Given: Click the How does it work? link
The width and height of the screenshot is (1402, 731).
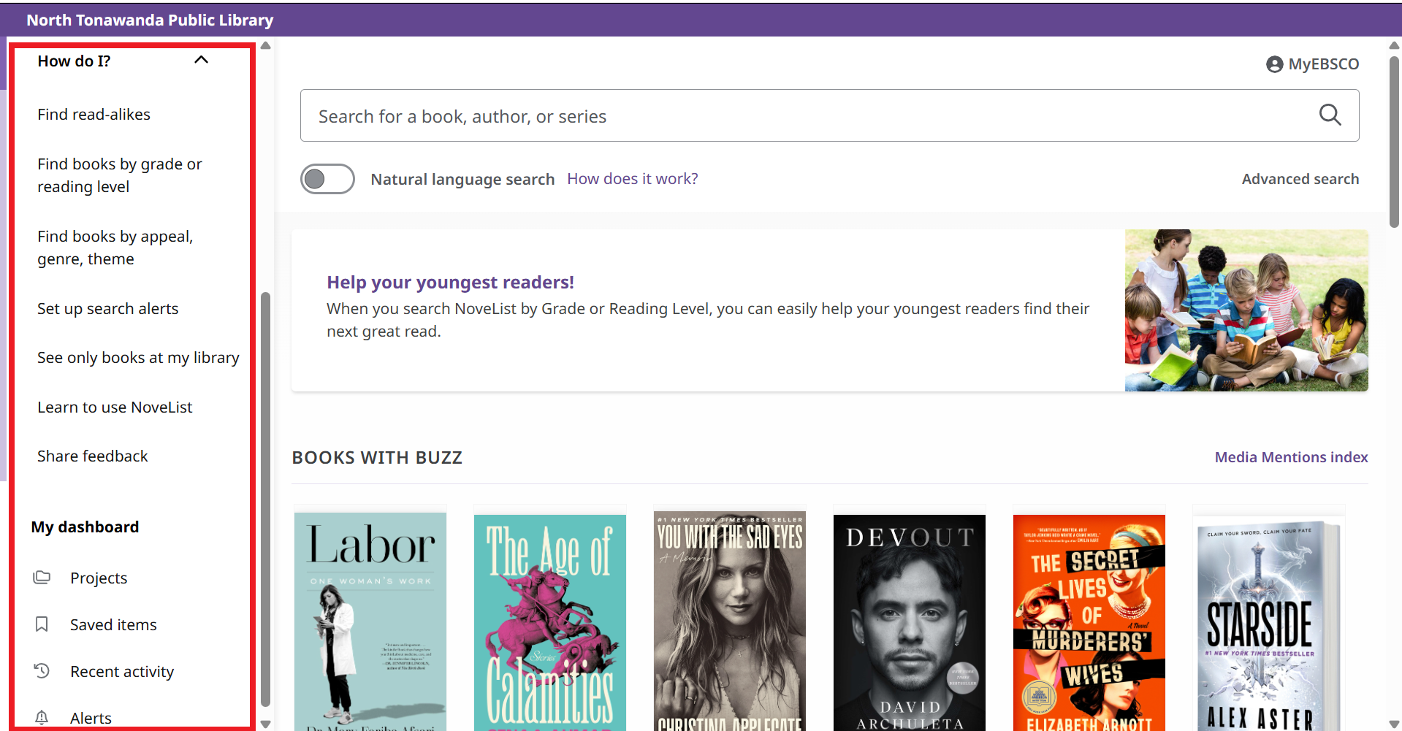Looking at the screenshot, I should pos(633,179).
